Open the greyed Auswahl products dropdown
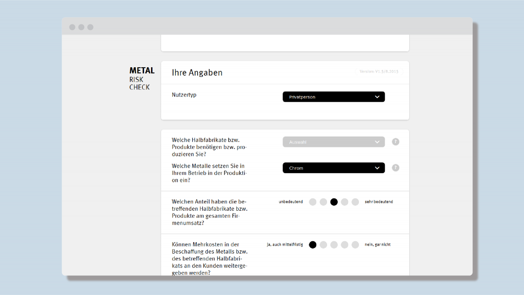 click(x=334, y=142)
